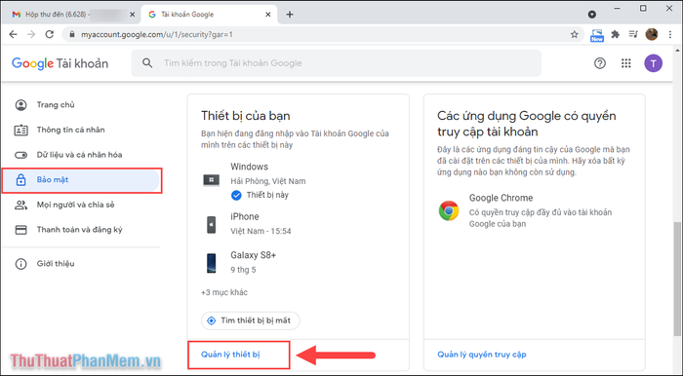Open Chrome extensions puzzle icon
Viewport: 683px width, 376px height.
pos(615,34)
